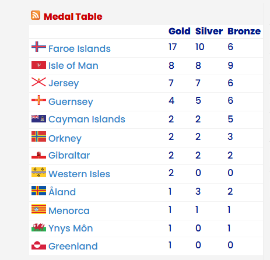Open the Medal Table heading
Image resolution: width=270 pixels, height=260 pixels.
pos(73,16)
